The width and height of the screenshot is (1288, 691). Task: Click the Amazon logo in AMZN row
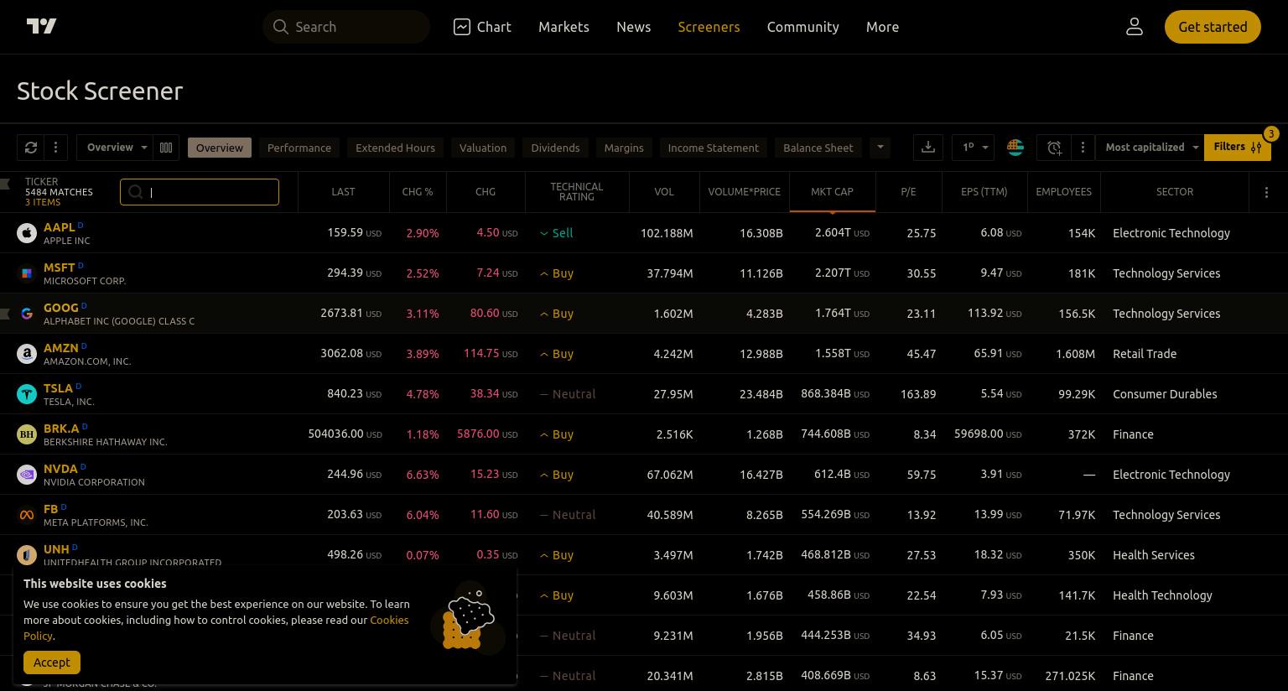(27, 354)
